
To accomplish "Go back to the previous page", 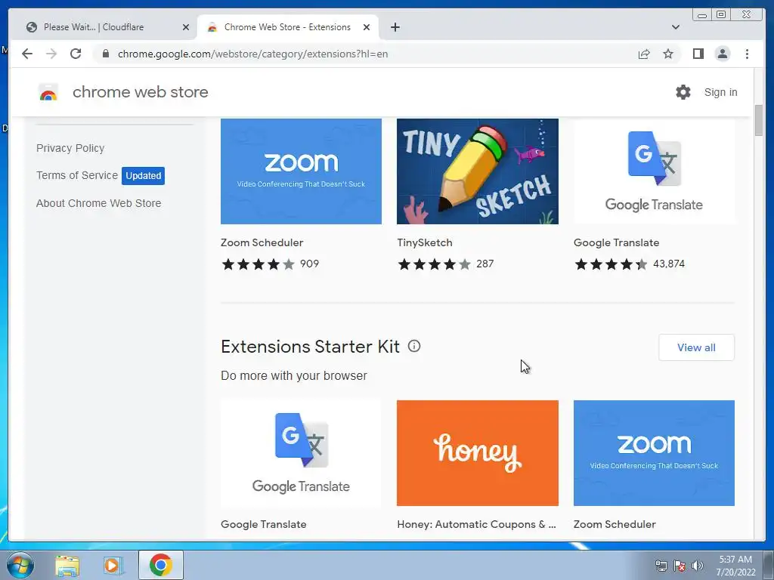I will click(x=27, y=54).
